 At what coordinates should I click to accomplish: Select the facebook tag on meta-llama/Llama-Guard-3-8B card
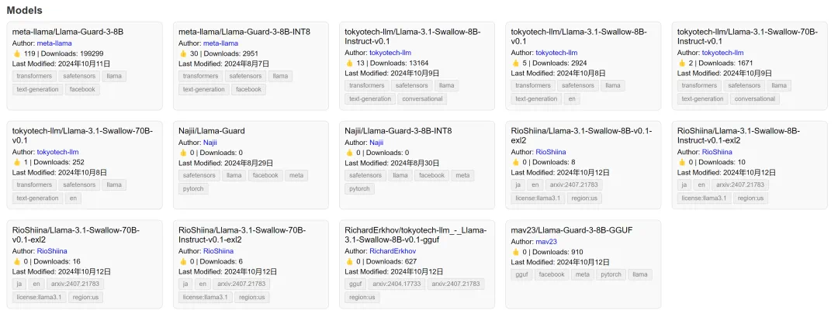(x=81, y=89)
